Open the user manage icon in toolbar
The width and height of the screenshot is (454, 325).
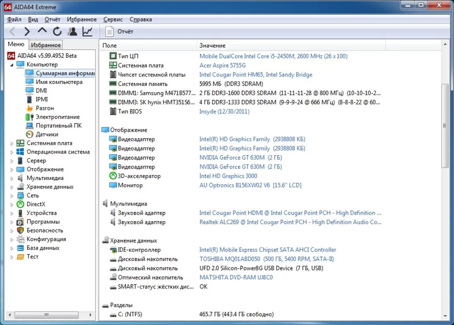[x=72, y=32]
